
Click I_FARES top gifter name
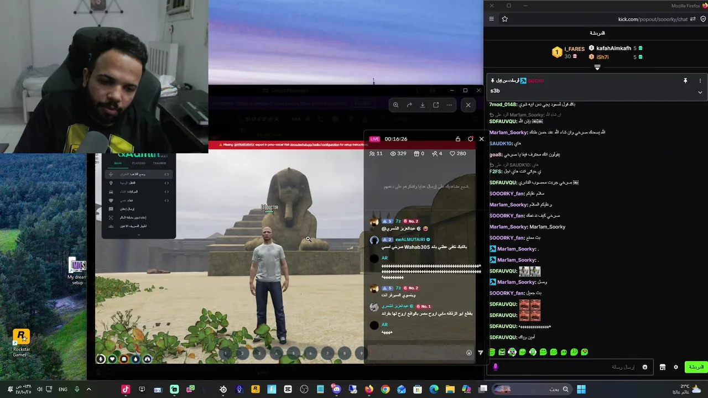click(574, 49)
